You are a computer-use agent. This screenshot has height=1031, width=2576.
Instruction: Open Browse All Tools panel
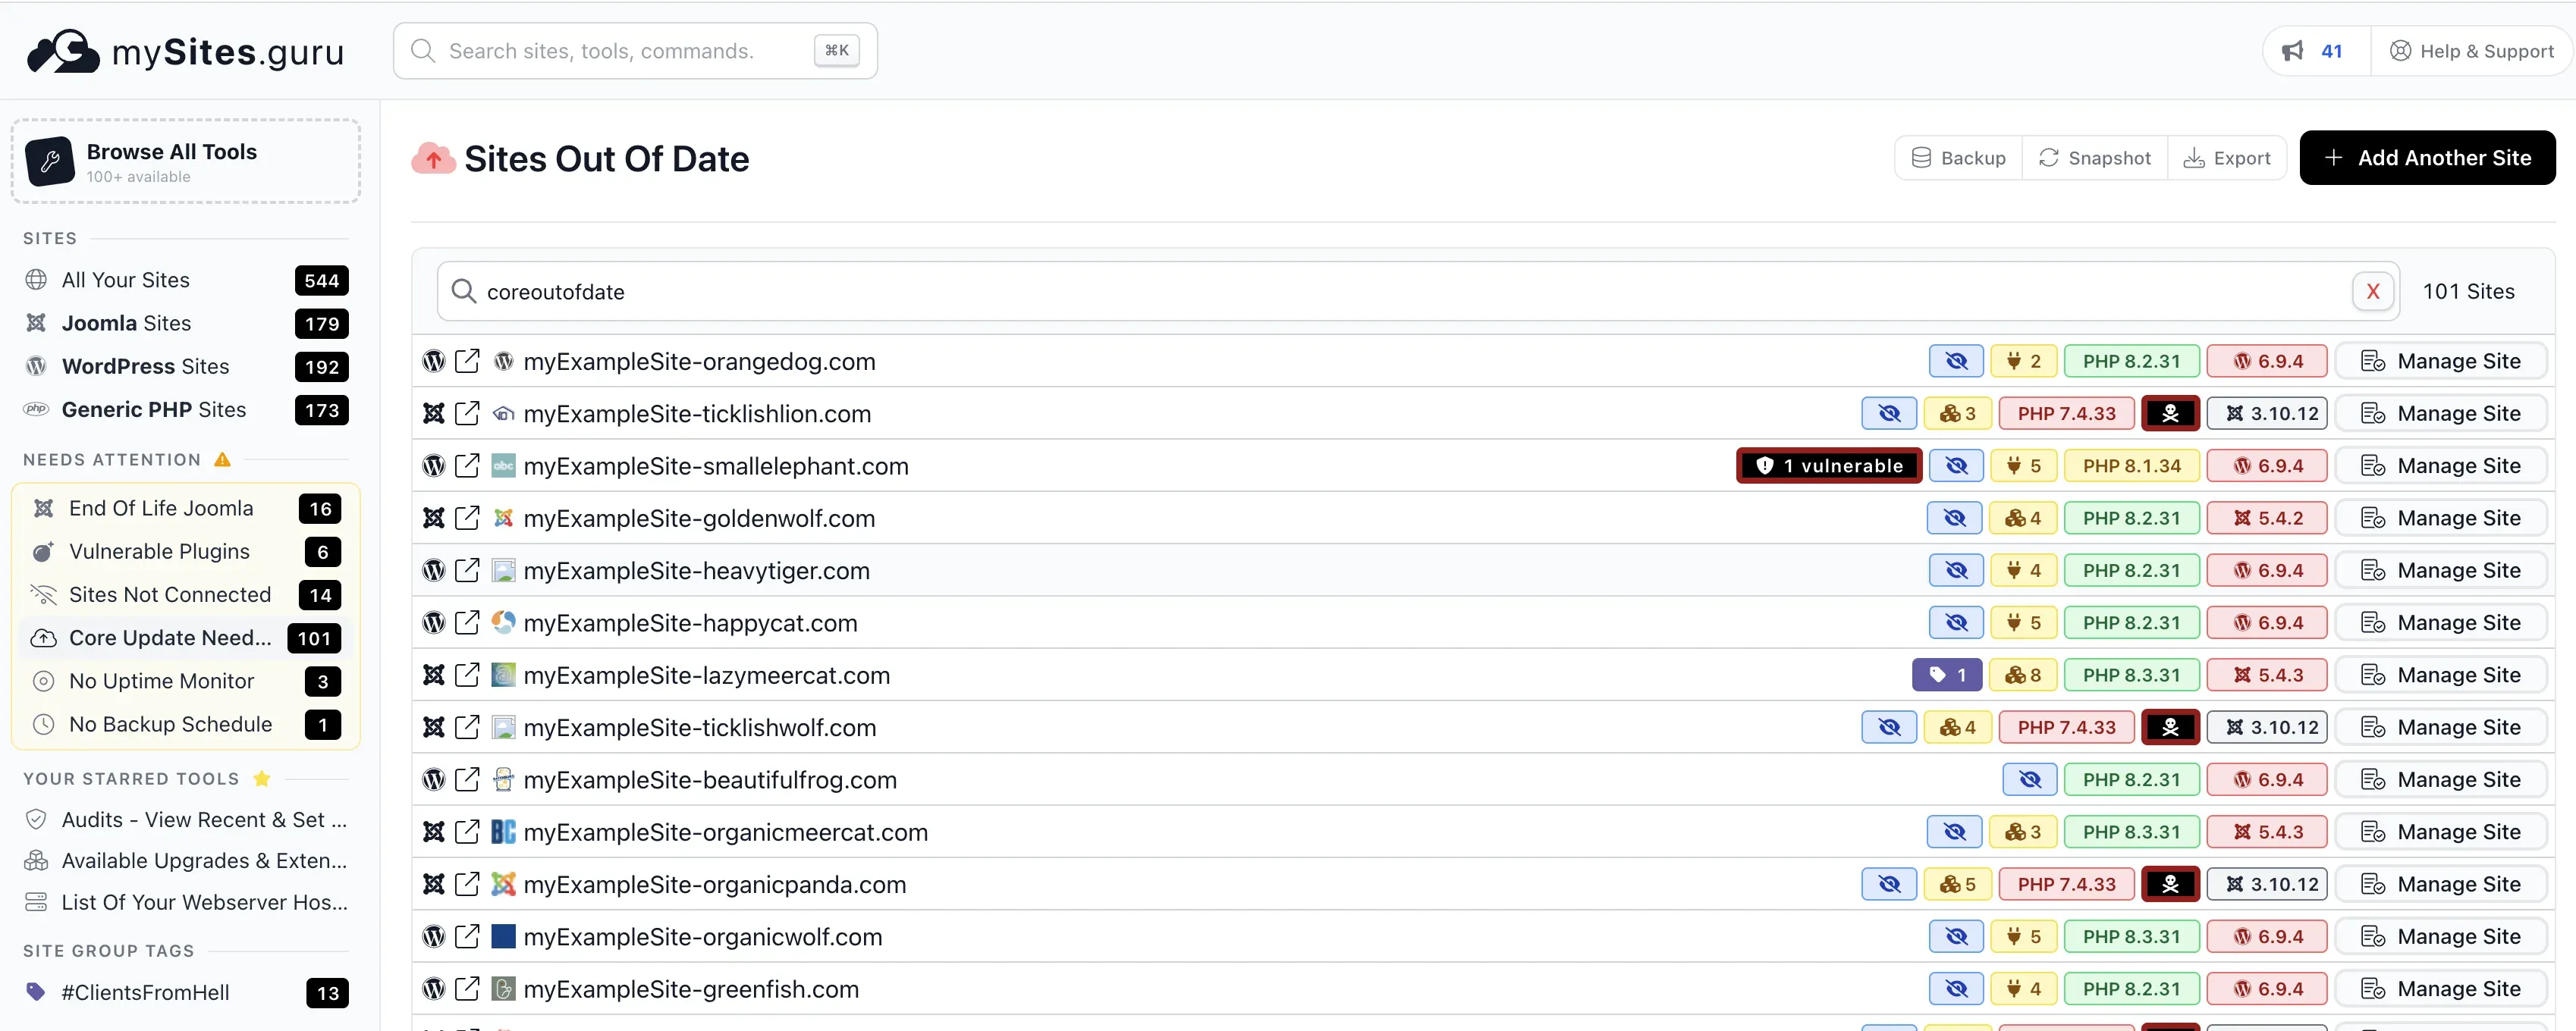[186, 161]
